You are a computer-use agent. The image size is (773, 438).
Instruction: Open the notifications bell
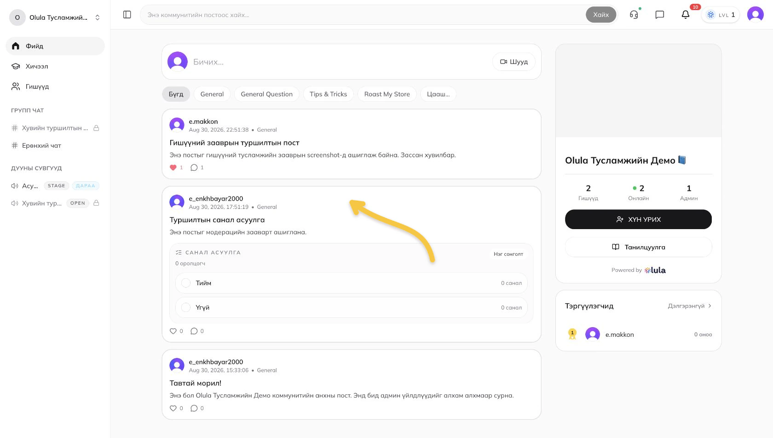coord(686,15)
